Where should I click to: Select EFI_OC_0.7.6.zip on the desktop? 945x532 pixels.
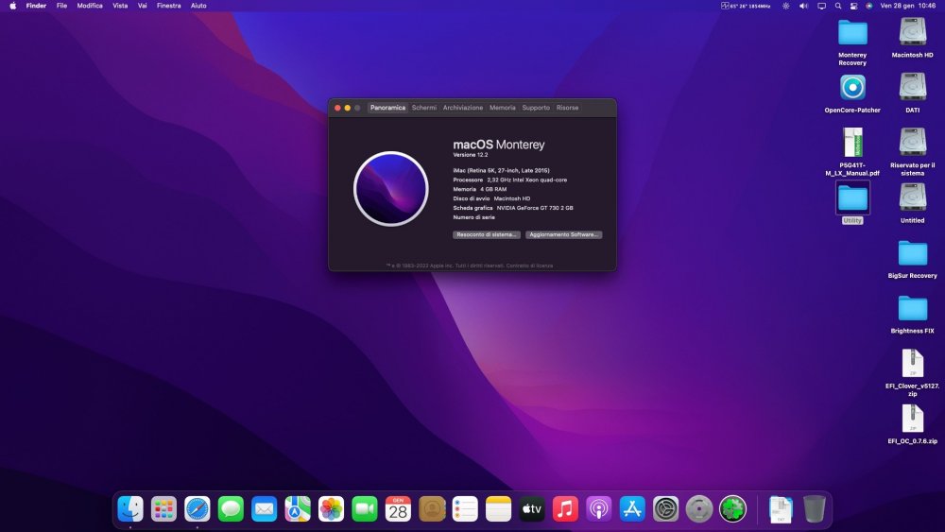coord(913,418)
